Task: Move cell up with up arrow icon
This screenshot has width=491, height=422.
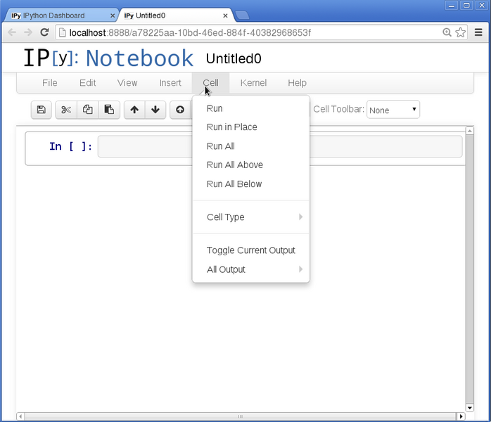Action: click(134, 110)
